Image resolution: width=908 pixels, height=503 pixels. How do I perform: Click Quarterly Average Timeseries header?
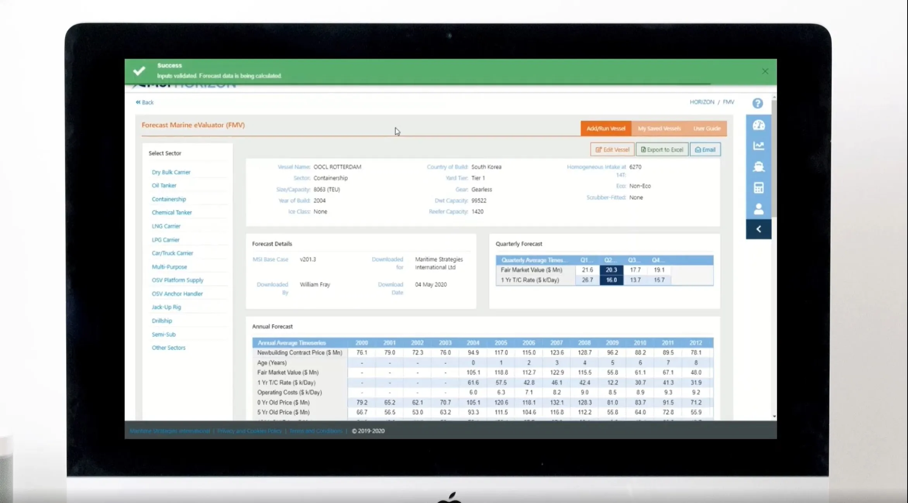(535, 260)
